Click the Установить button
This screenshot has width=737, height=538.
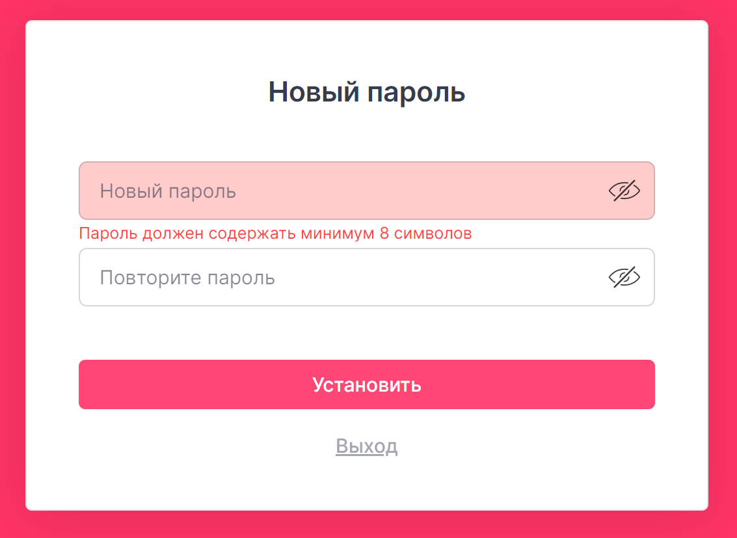click(x=367, y=384)
